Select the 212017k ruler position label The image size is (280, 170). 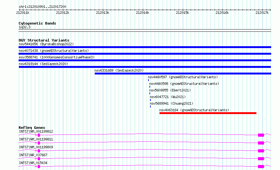(x=262, y=13)
